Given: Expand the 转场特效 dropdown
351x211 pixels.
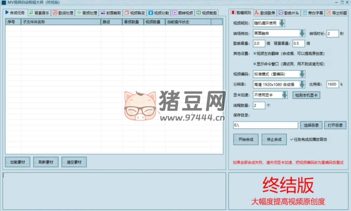Looking at the screenshot, I should point(302,33).
